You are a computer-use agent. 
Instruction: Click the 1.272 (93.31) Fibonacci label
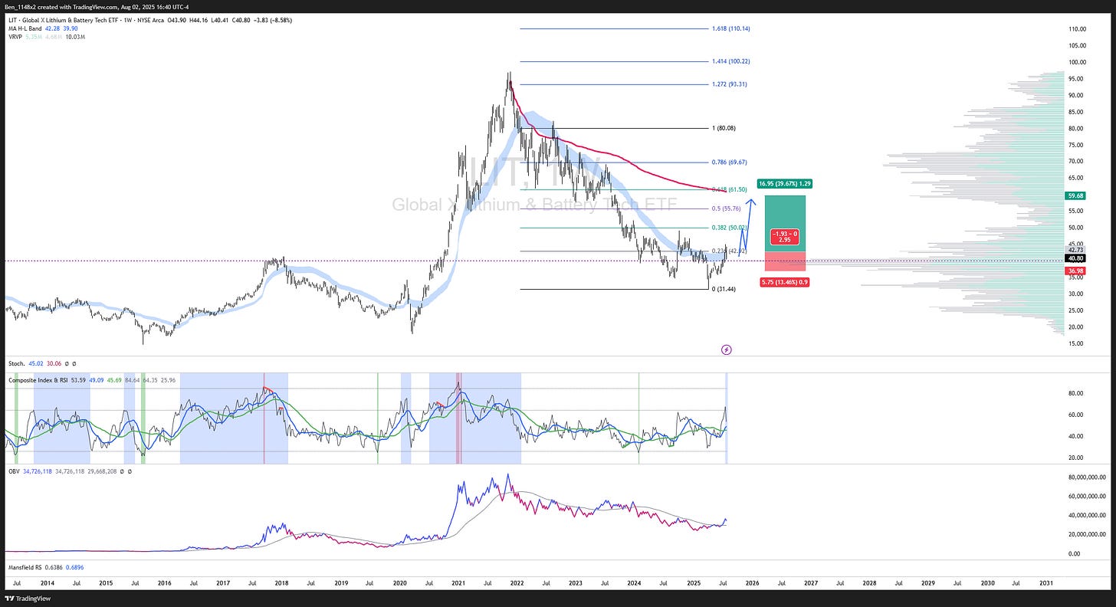click(729, 84)
